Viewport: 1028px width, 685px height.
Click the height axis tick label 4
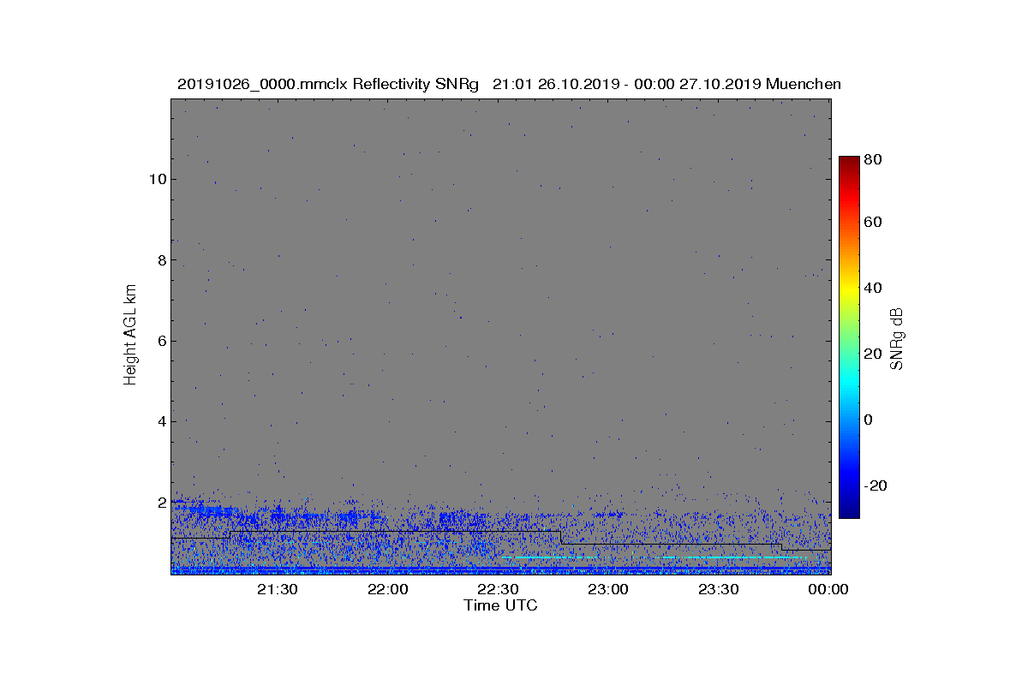tap(161, 421)
